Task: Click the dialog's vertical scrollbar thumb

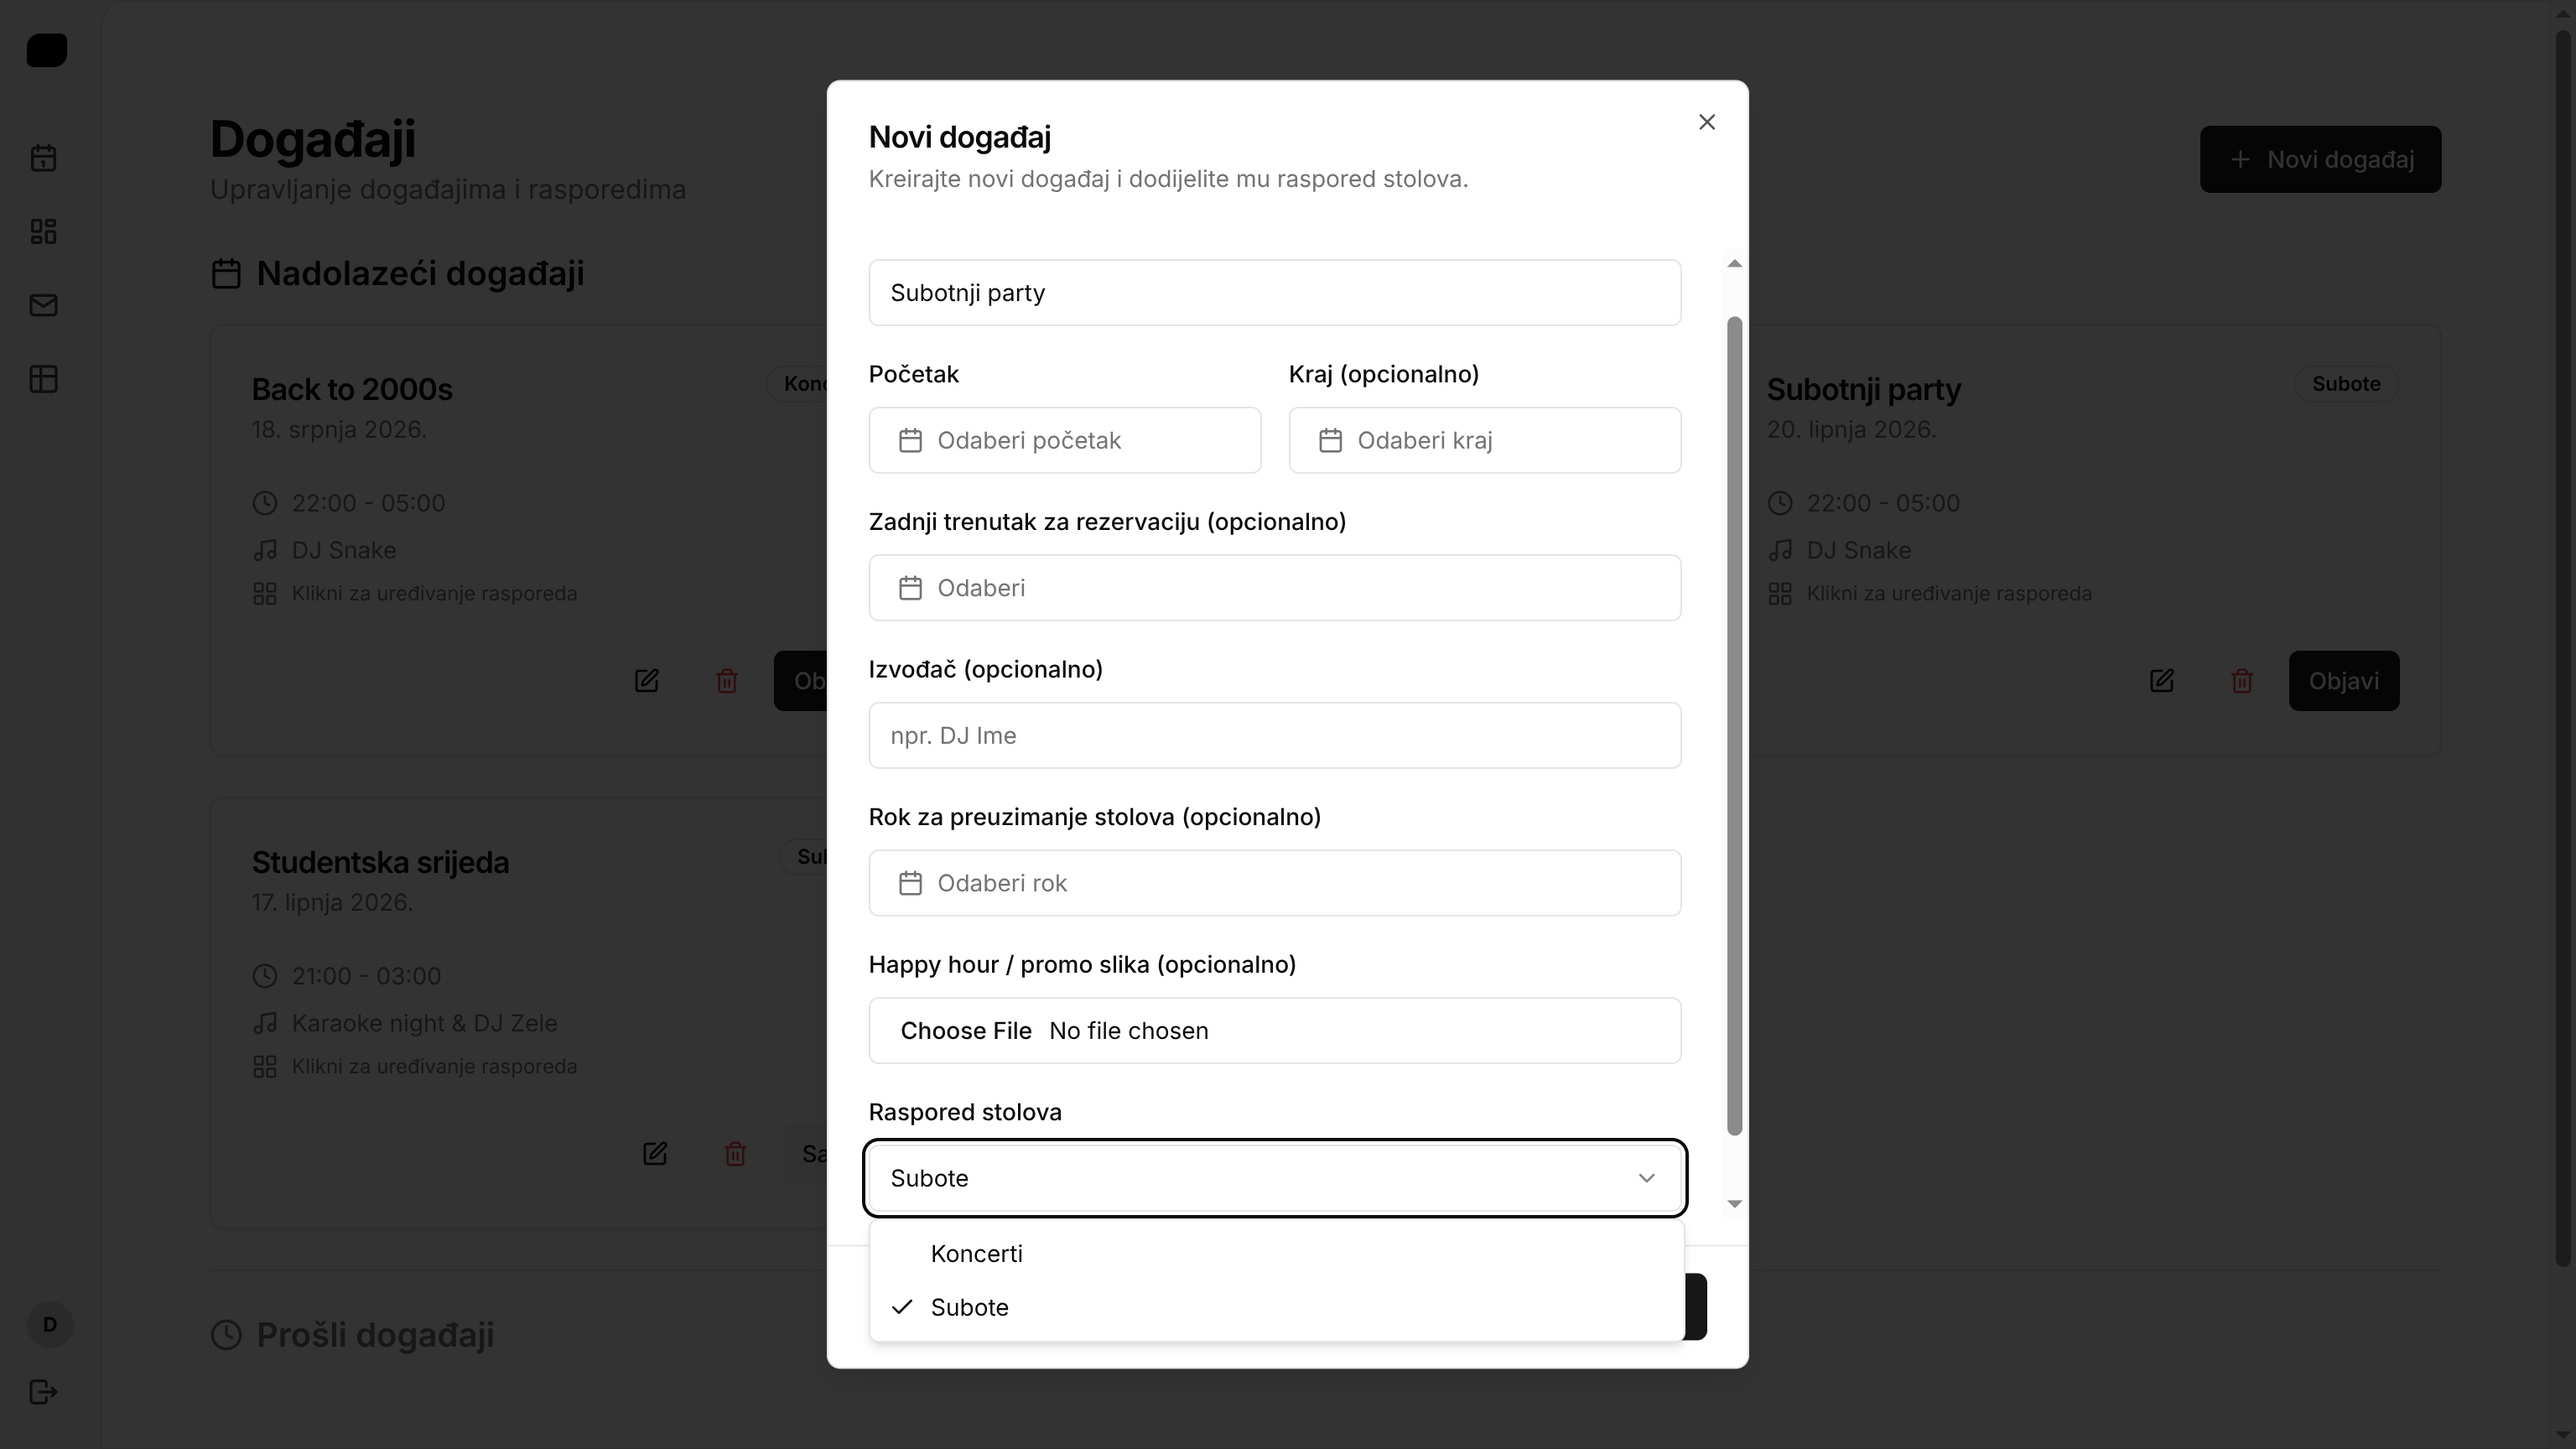Action: 1734,725
